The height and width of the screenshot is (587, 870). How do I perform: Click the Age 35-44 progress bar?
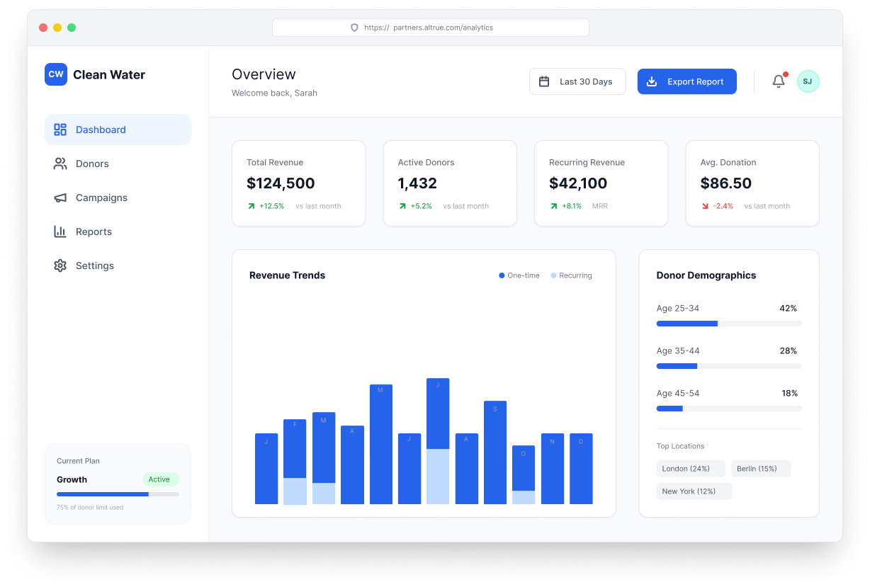[729, 366]
